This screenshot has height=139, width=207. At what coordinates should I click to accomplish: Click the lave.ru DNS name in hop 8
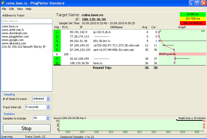[98, 63]
